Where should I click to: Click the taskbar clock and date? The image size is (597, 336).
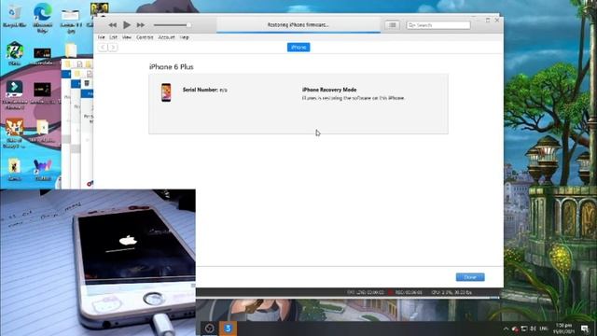pos(563,329)
